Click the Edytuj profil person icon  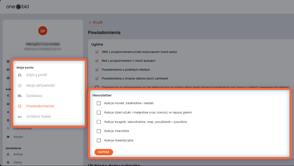click(x=20, y=75)
